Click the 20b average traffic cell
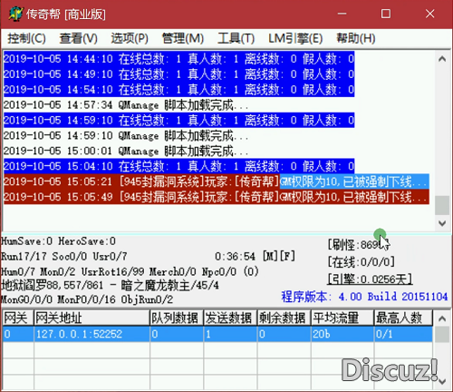Screen dimensions: 453x392 click(342, 334)
